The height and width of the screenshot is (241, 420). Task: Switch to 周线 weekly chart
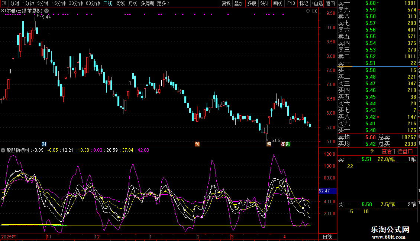click(120, 3)
